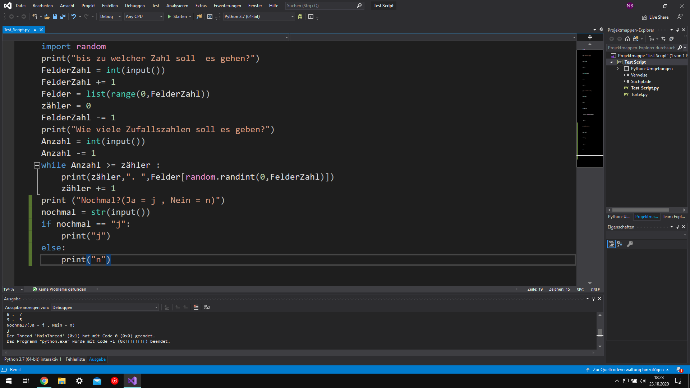
Task: Clear the output window contents
Action: pyautogui.click(x=196, y=307)
